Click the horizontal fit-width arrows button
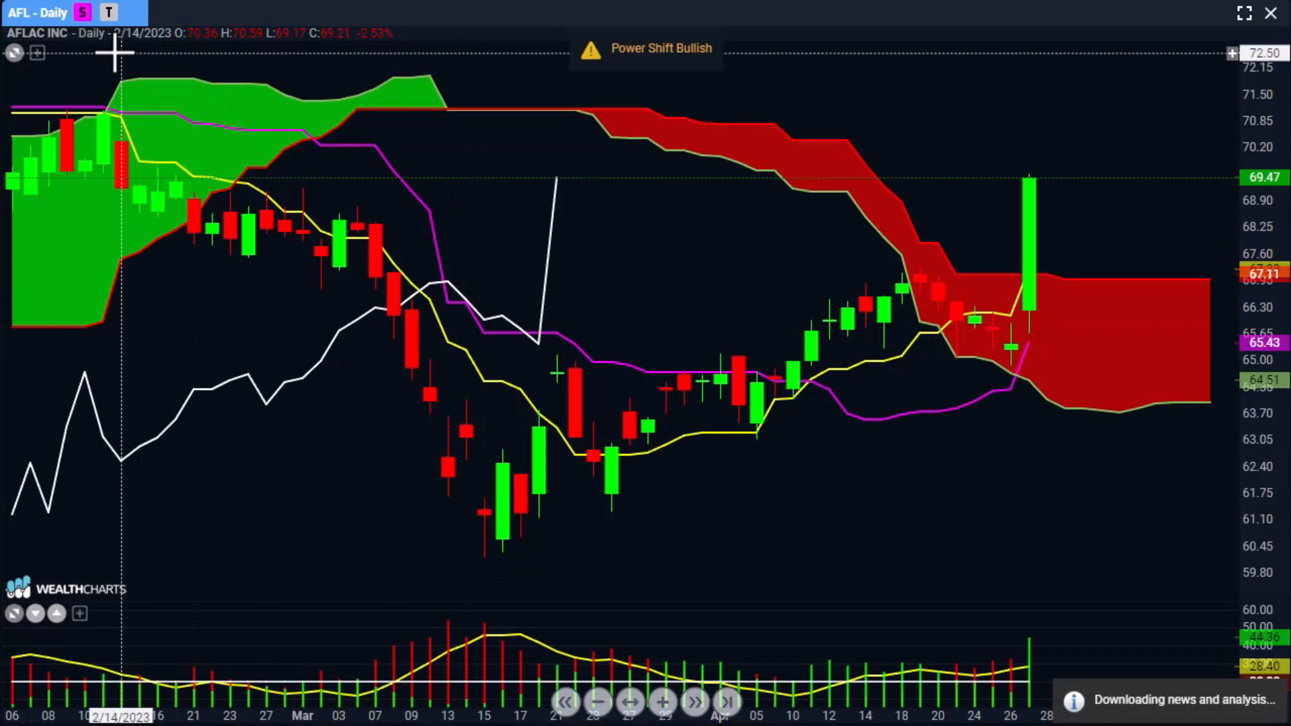The image size is (1291, 726). click(630, 702)
